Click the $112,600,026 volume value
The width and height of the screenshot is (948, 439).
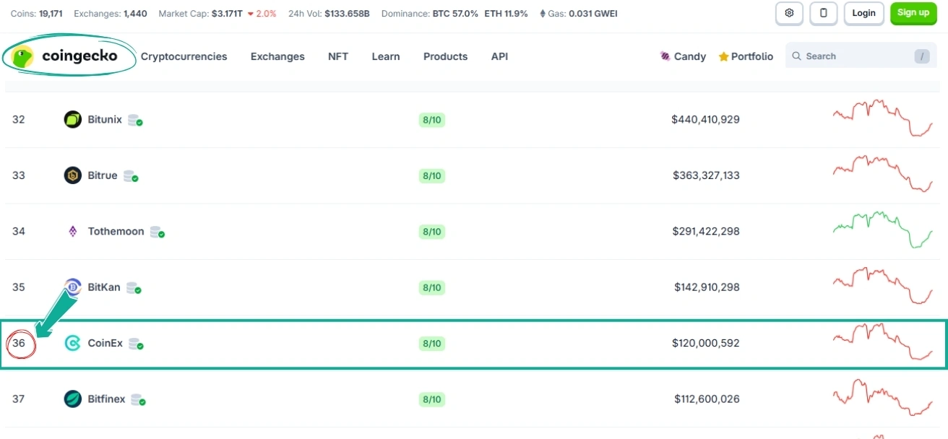(707, 399)
